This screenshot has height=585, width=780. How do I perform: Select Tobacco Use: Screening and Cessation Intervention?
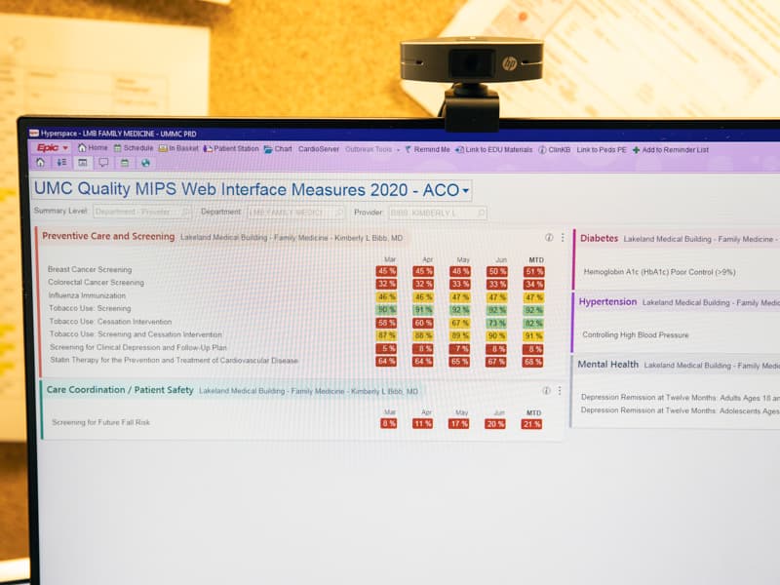coord(136,334)
